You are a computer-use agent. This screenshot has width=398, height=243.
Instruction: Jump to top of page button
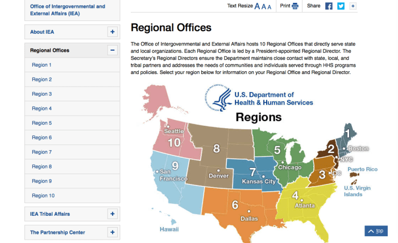coord(376,231)
